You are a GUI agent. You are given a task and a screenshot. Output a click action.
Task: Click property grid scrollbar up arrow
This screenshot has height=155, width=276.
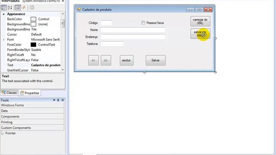[63, 14]
